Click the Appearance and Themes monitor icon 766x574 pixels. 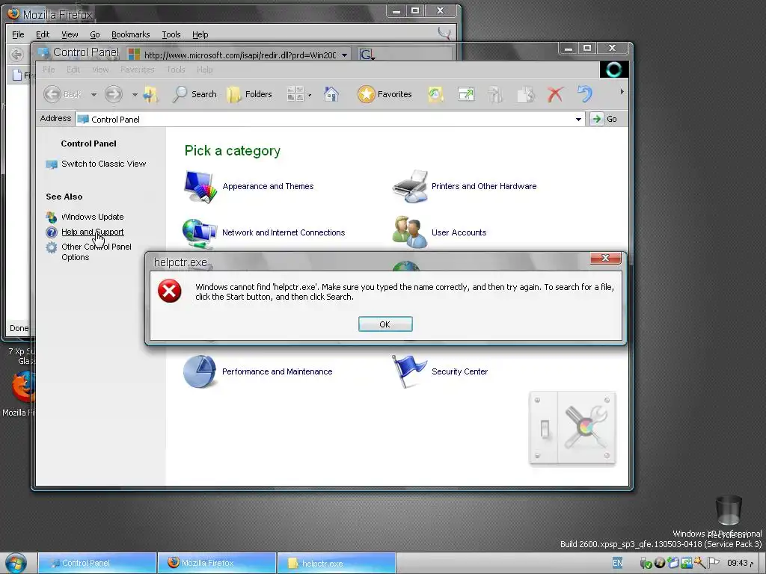coord(200,186)
